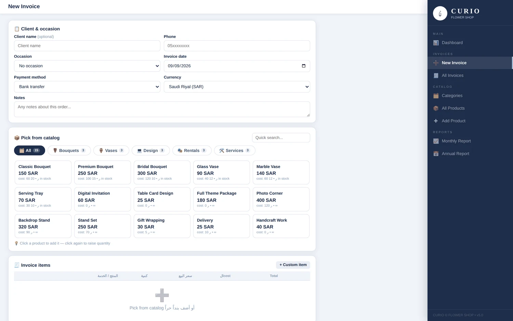Viewport: 513px width, 321px height.
Task: Click the Categories folder icon
Action: (436, 96)
